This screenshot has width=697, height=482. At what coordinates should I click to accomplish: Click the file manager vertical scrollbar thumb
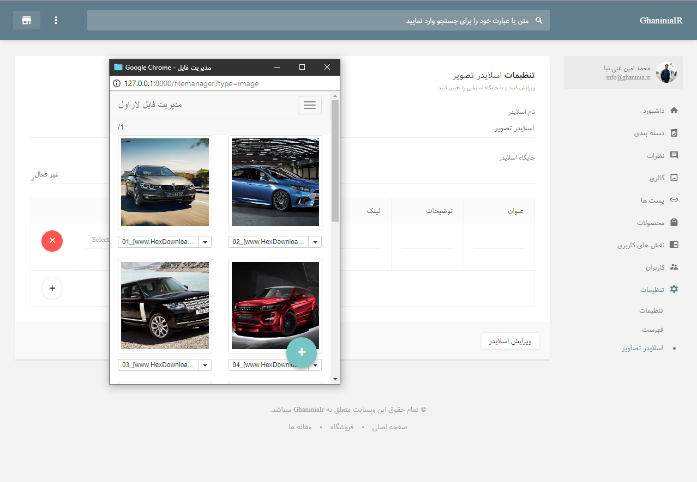point(335,161)
